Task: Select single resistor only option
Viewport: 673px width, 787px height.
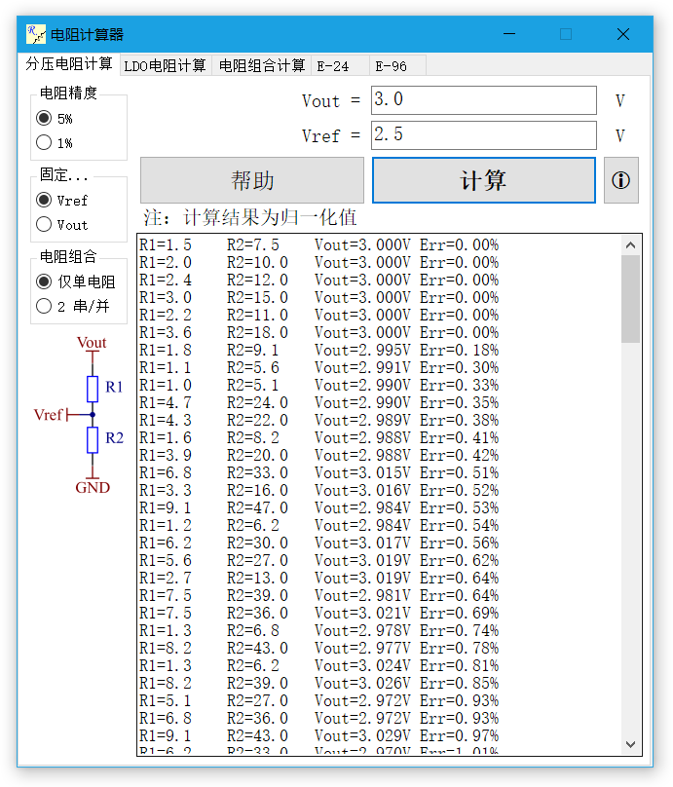Action: coord(44,281)
